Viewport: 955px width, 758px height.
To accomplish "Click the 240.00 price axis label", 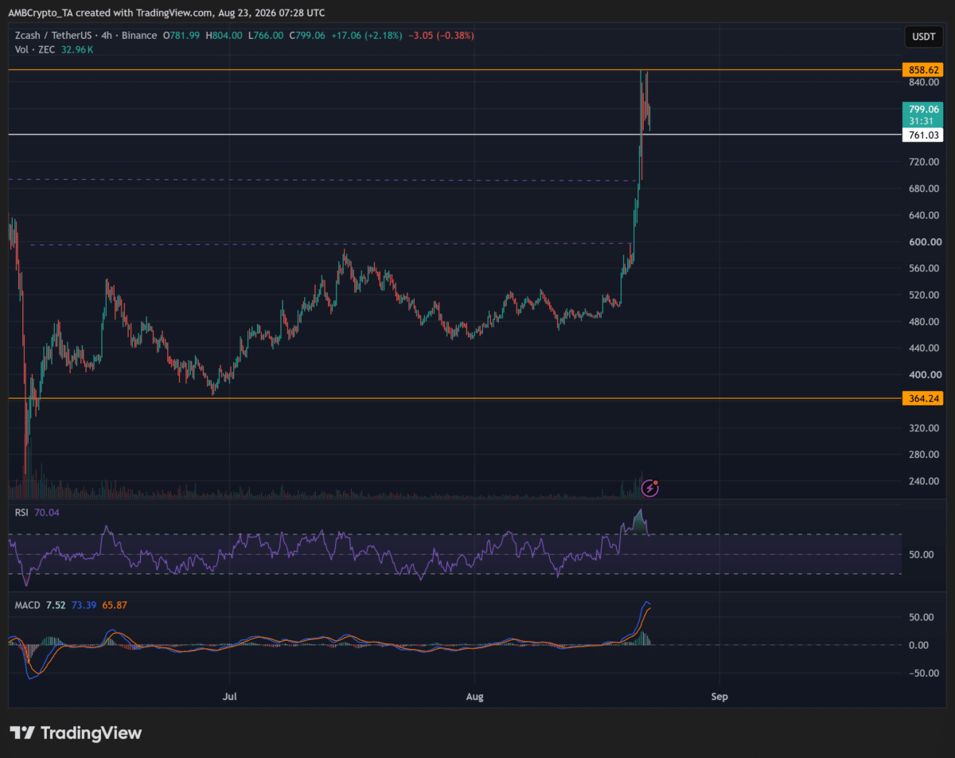I will tap(925, 482).
